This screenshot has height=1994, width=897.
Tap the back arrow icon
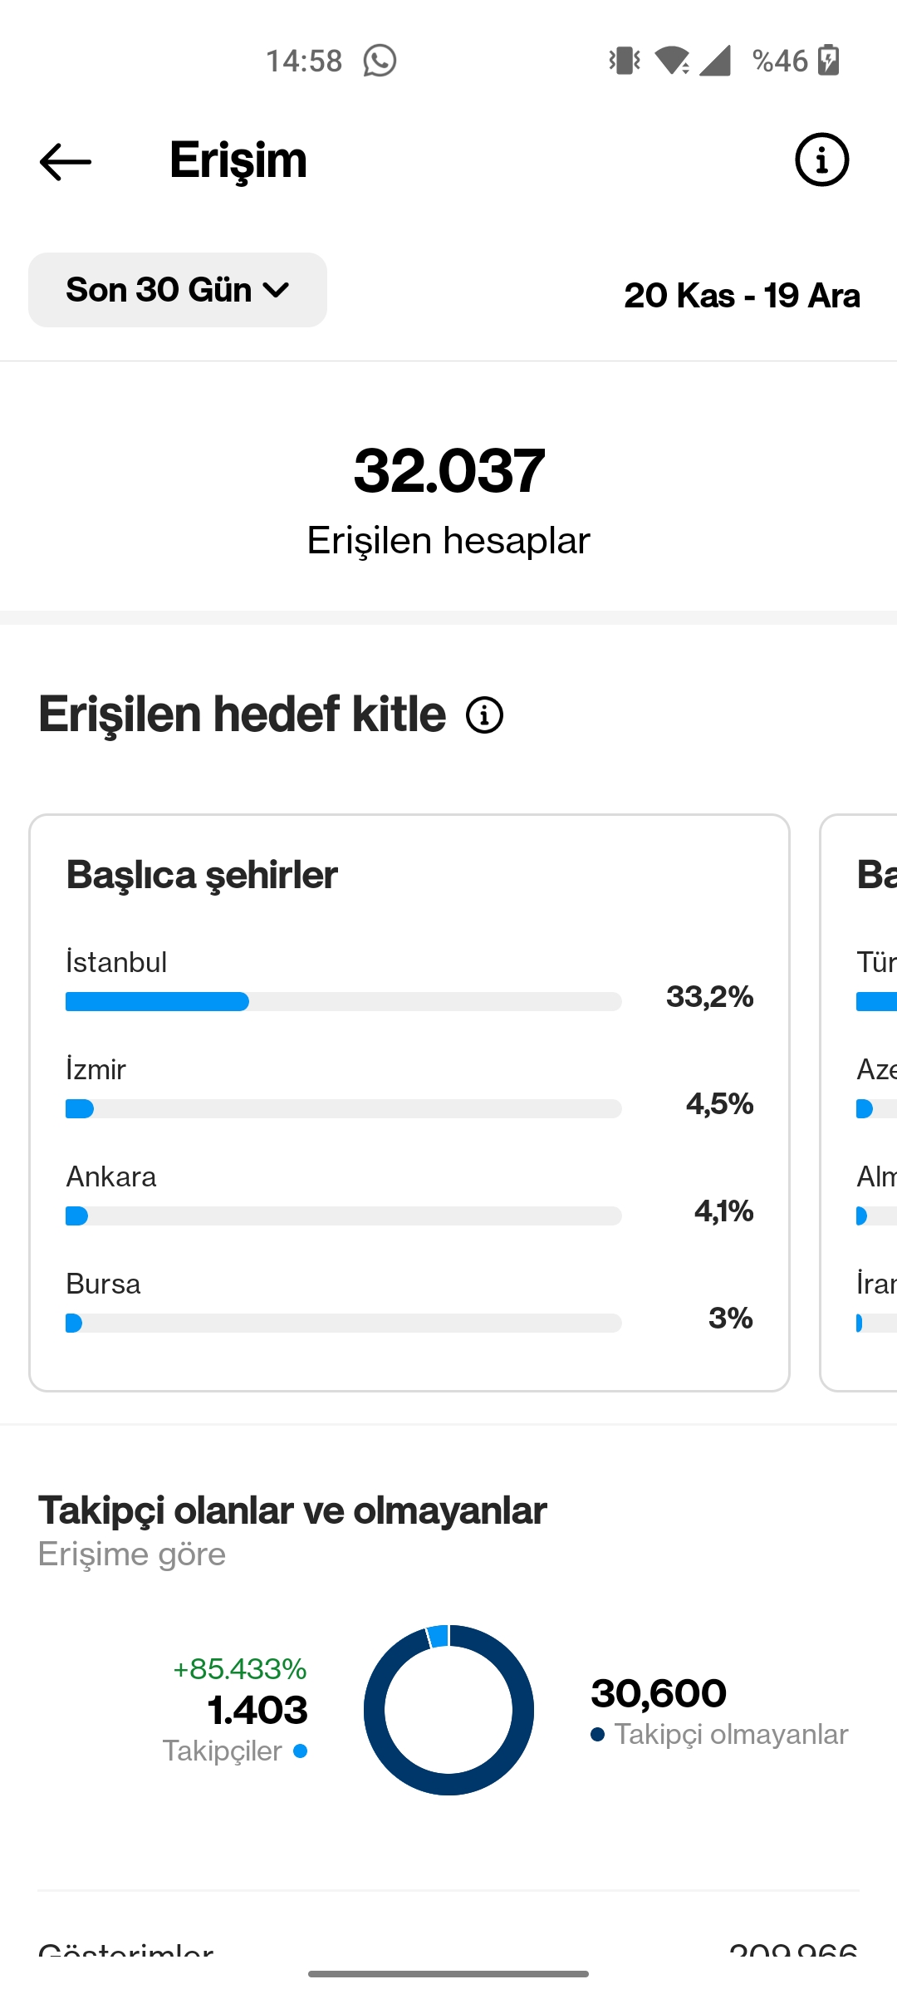[66, 161]
